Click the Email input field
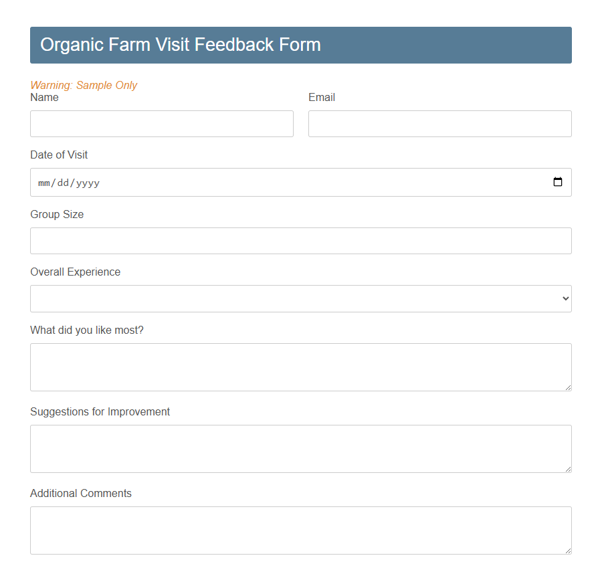The width and height of the screenshot is (602, 584). click(x=439, y=124)
